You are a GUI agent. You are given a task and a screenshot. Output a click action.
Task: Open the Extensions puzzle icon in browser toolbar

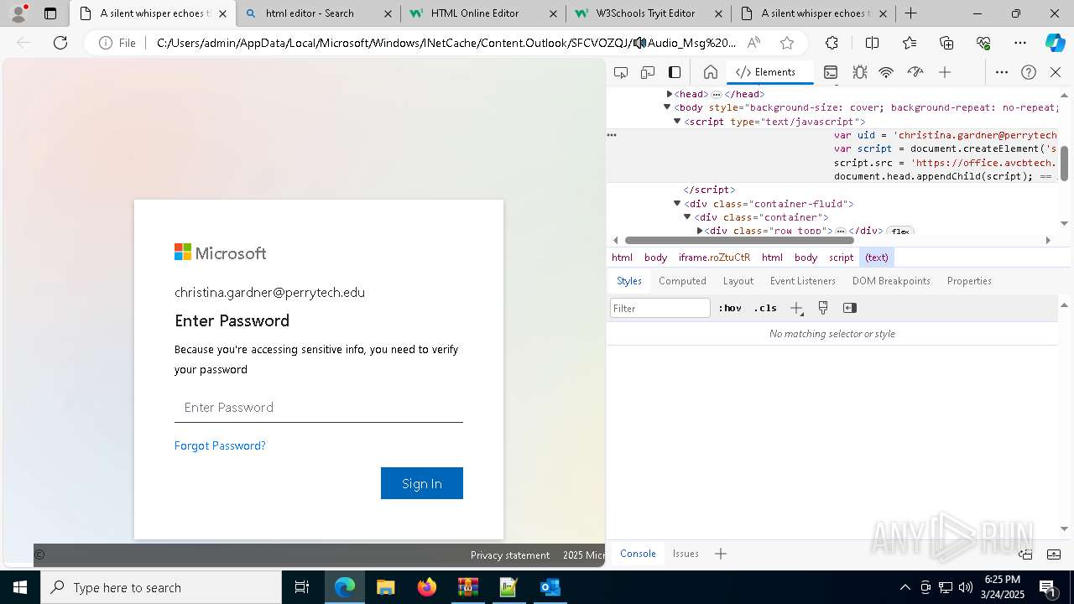tap(832, 43)
